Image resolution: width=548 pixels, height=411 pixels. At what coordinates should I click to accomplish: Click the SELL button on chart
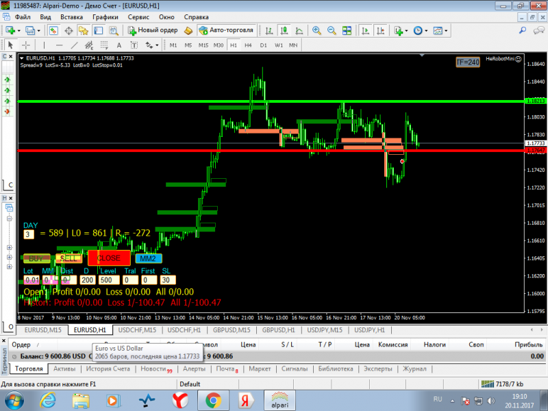pyautogui.click(x=69, y=259)
